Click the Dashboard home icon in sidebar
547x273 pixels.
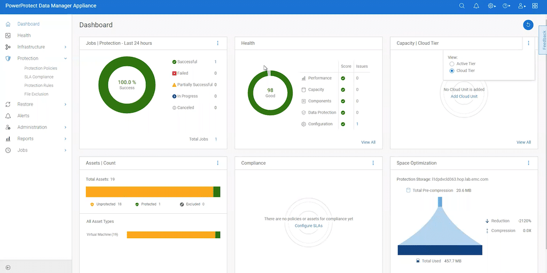pos(8,24)
